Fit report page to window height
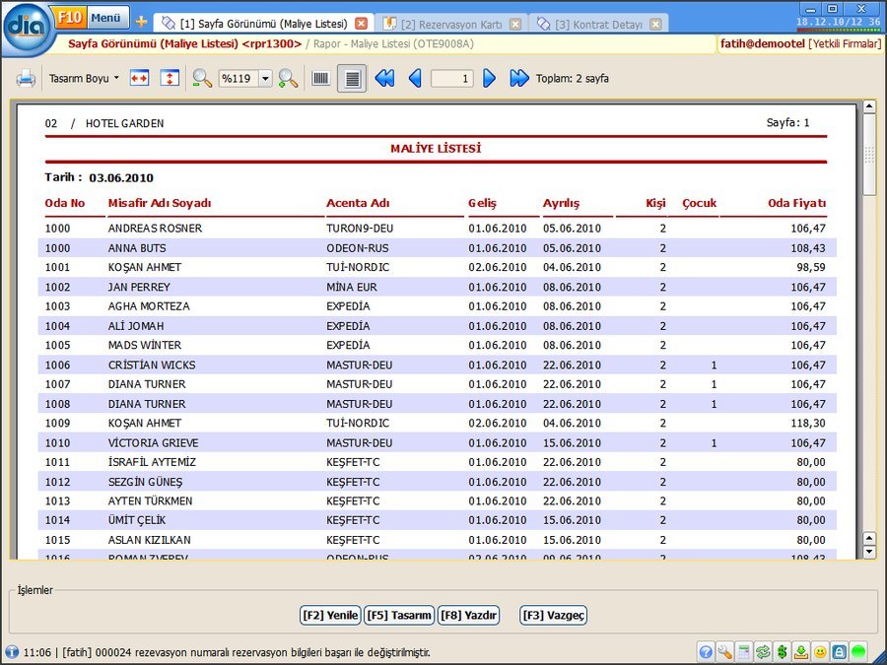This screenshot has height=665, width=887. tap(170, 78)
